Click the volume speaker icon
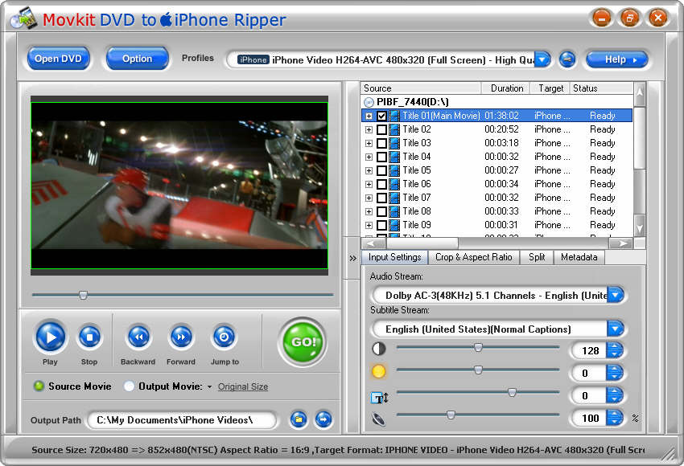The image size is (684, 466). pyautogui.click(x=379, y=419)
